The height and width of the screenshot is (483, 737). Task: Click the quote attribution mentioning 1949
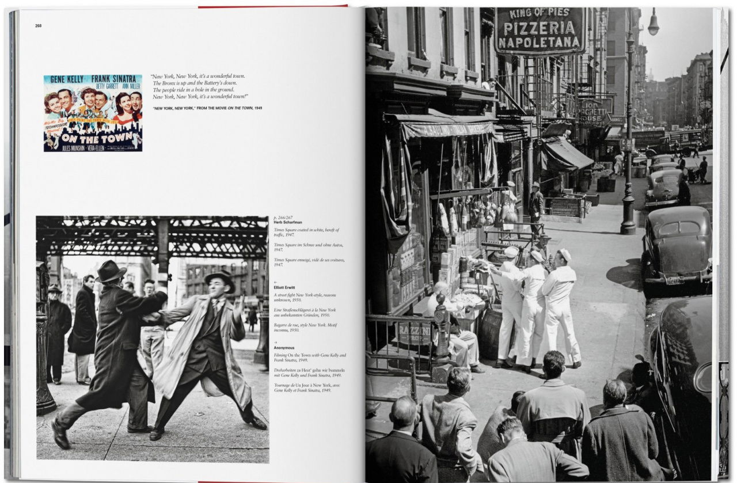tap(207, 108)
